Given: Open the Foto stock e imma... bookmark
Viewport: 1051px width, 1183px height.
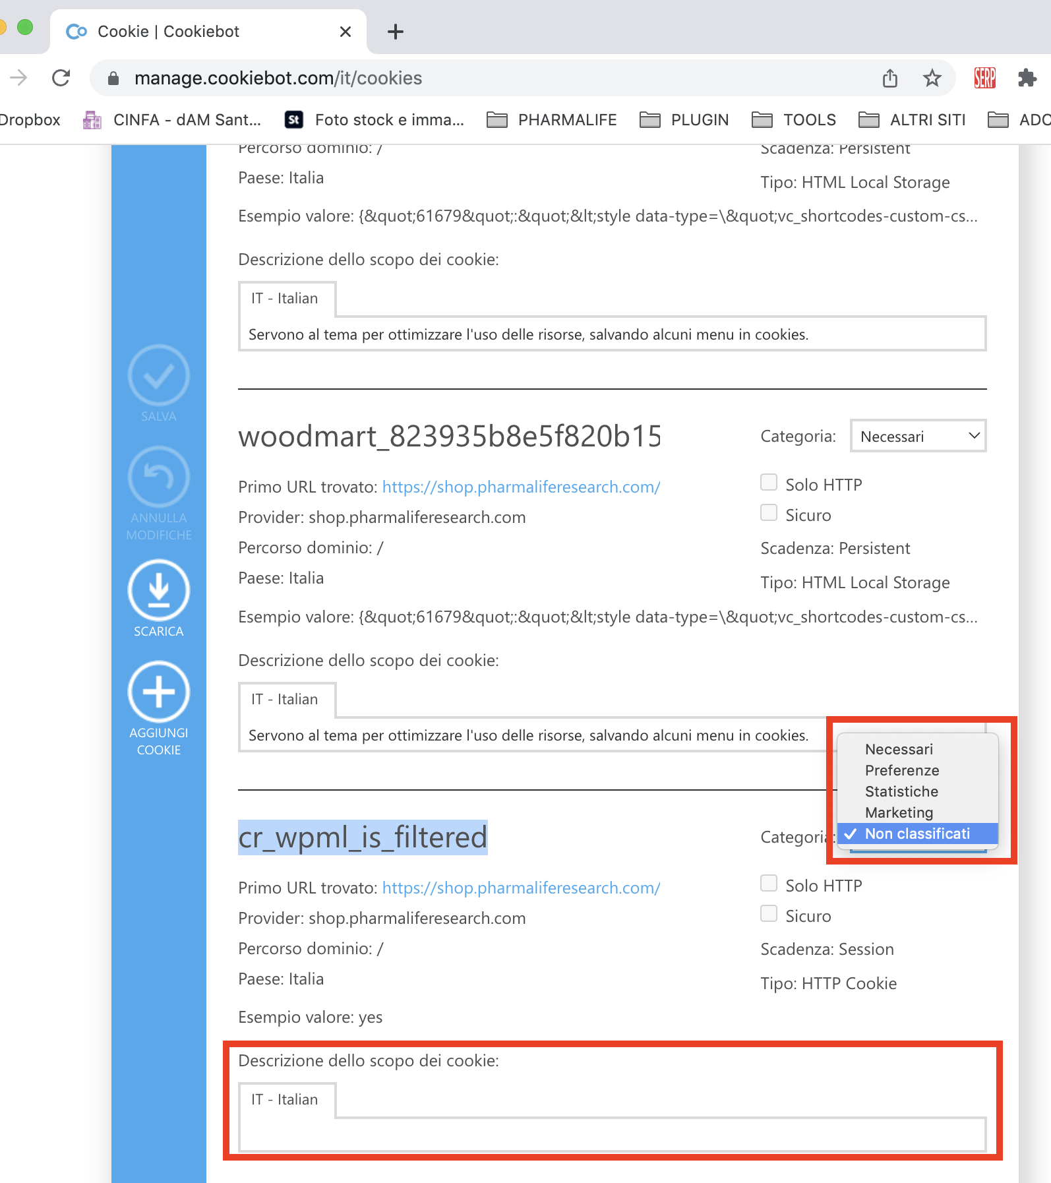Looking at the screenshot, I should [x=375, y=120].
